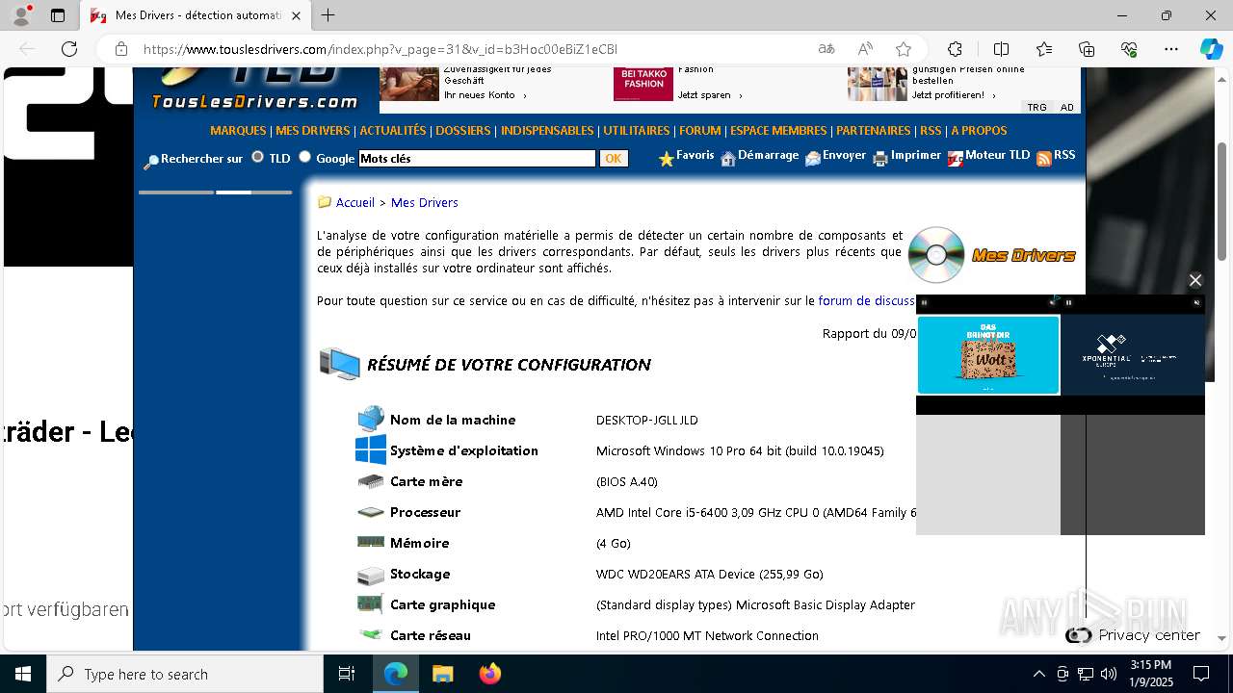Click the orange RSS feed icon
This screenshot has width=1233, height=693.
click(1044, 159)
